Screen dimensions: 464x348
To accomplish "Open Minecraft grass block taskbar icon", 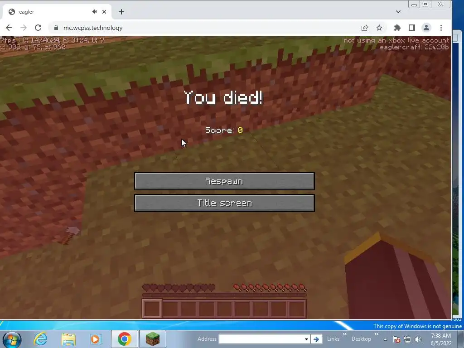I will click(x=153, y=339).
